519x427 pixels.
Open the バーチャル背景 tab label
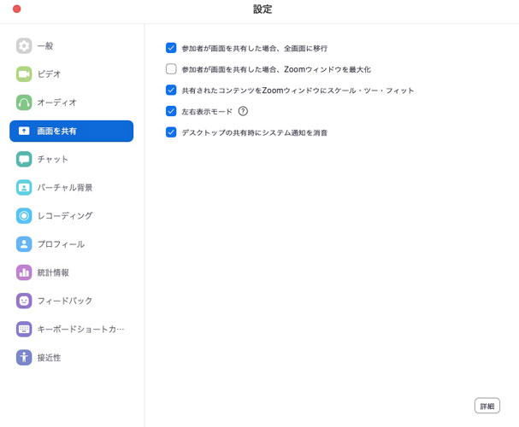click(x=65, y=188)
